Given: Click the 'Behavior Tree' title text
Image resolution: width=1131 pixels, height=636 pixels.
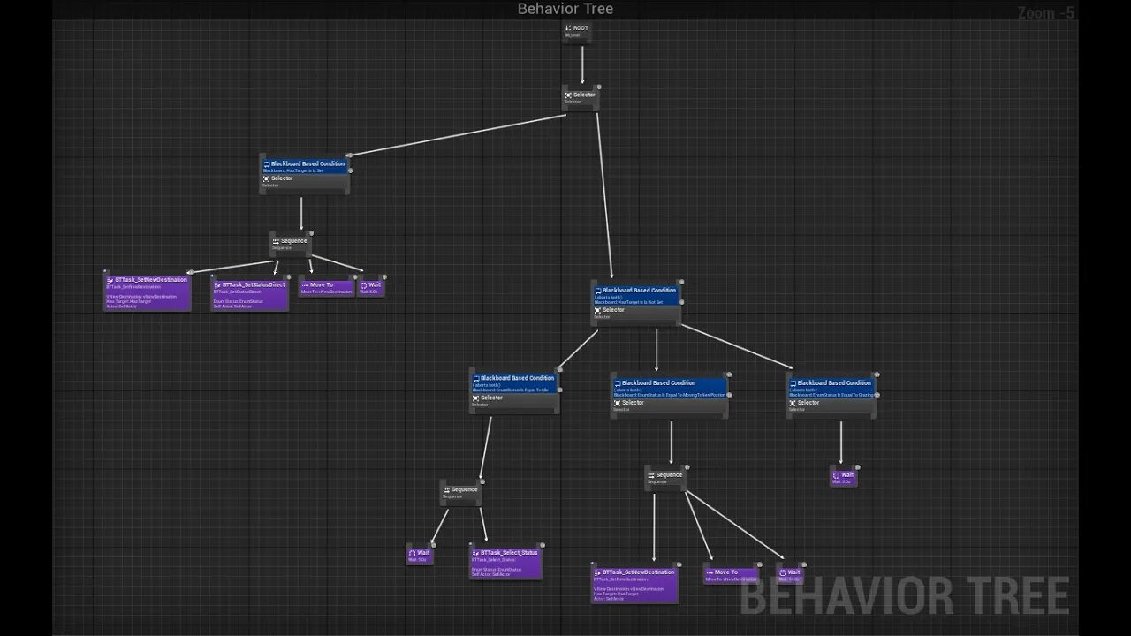Looking at the screenshot, I should 565,9.
